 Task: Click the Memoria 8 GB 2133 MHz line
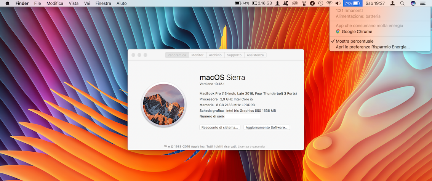pos(227,105)
